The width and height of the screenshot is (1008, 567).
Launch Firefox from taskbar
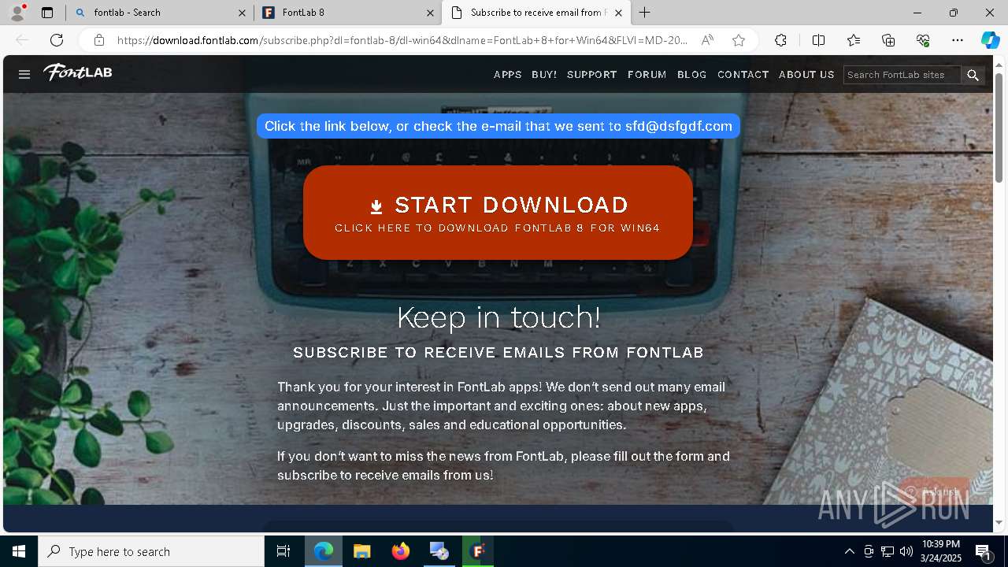(401, 551)
